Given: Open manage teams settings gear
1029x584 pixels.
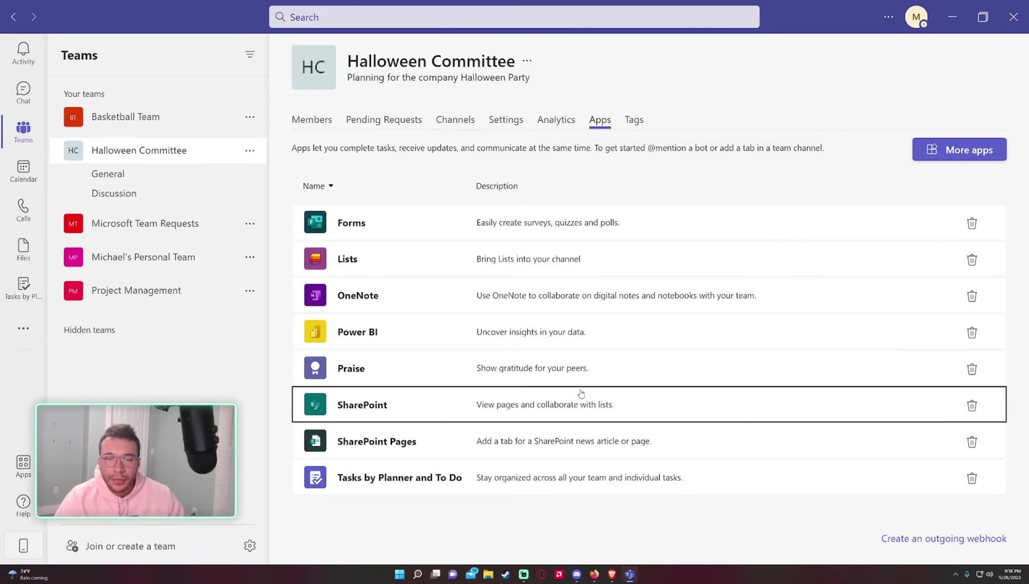Looking at the screenshot, I should 250,546.
